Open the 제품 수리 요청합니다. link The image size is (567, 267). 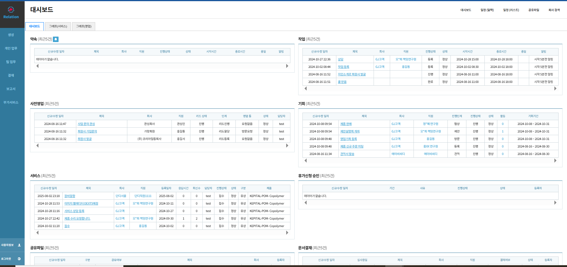click(x=77, y=219)
